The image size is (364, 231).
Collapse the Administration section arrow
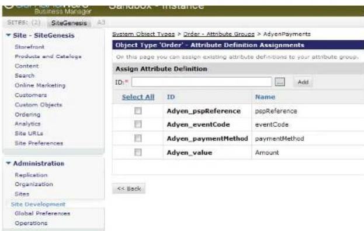(8, 163)
